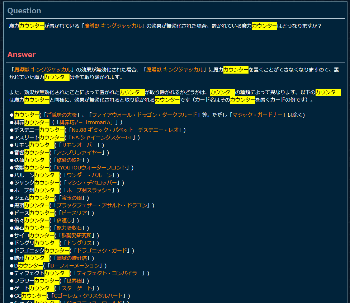This screenshot has height=303, width=350.
Task: Open 世界樹 card link
Action: [x=74, y=281]
